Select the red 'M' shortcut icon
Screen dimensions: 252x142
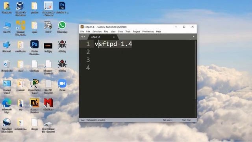point(48,104)
